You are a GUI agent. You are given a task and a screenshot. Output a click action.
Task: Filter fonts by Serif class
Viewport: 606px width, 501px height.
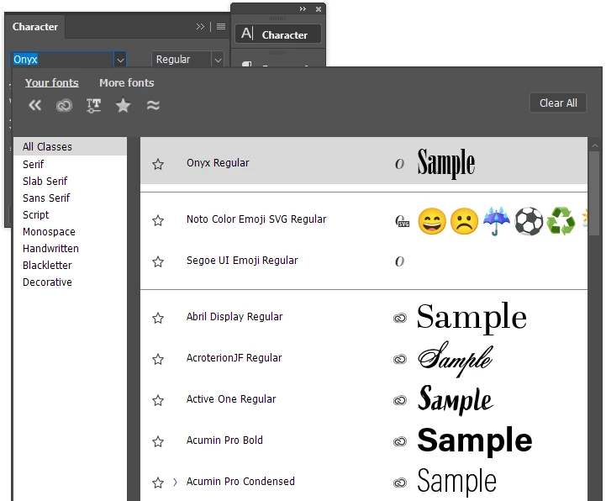click(x=34, y=164)
